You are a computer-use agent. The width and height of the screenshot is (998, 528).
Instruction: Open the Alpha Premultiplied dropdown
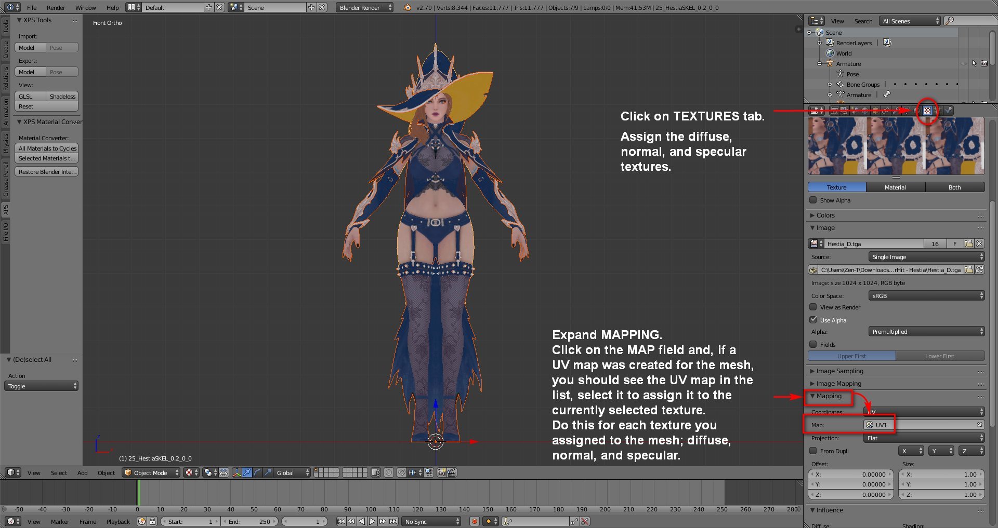coord(926,331)
